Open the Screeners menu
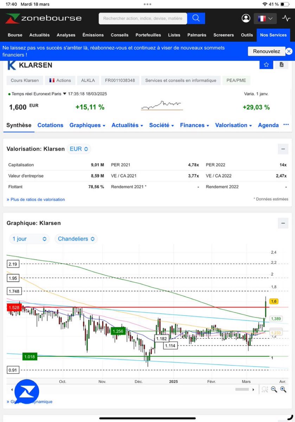The height and width of the screenshot is (422, 295). 223,35
